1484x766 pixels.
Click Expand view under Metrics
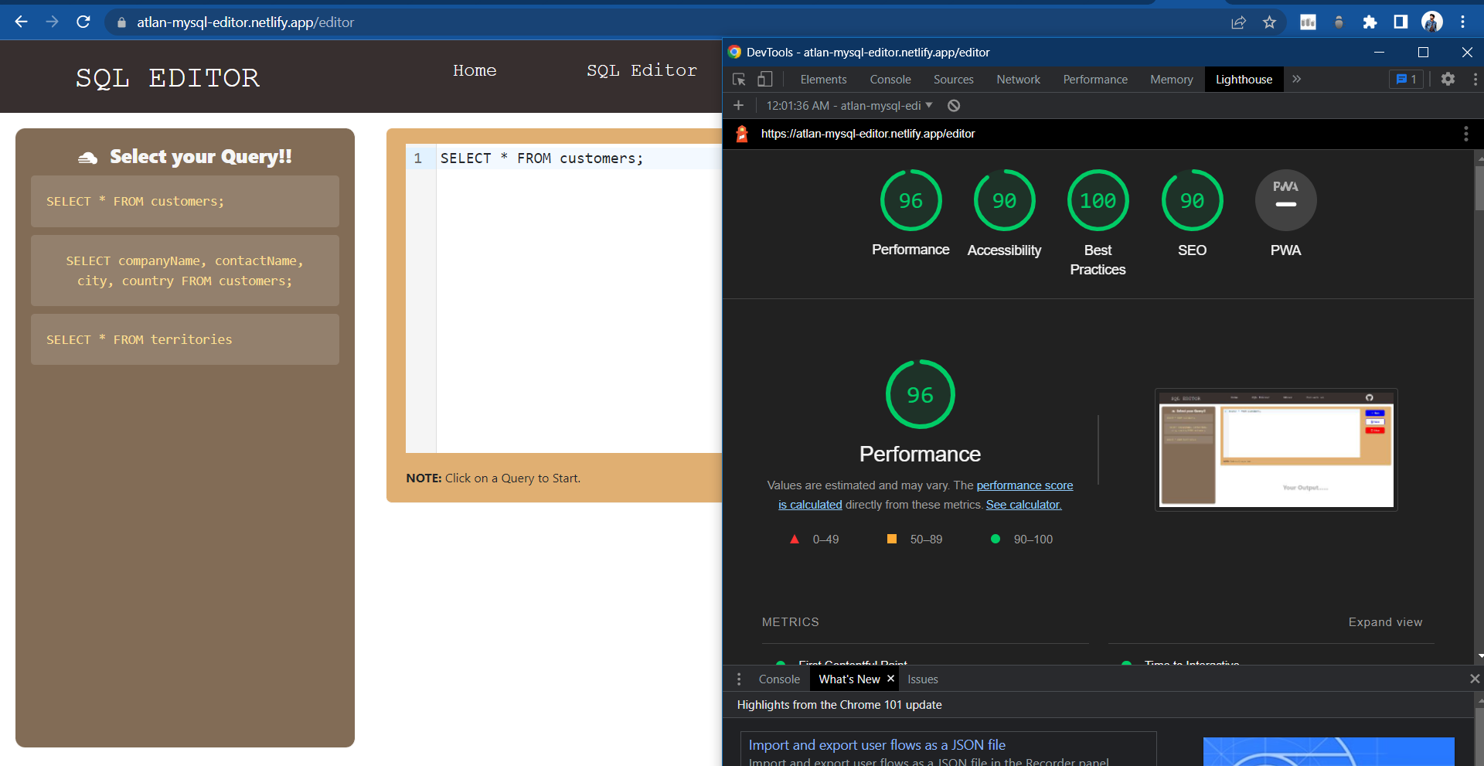[1384, 621]
